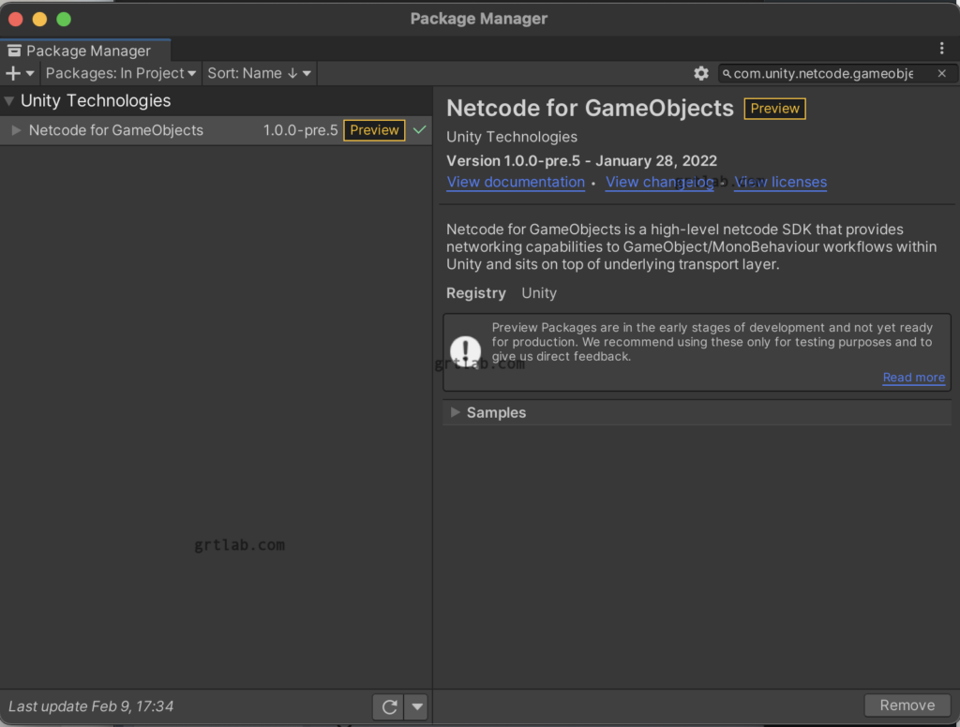The width and height of the screenshot is (960, 727).
Task: Open the Sort: Name dropdown
Action: [259, 73]
